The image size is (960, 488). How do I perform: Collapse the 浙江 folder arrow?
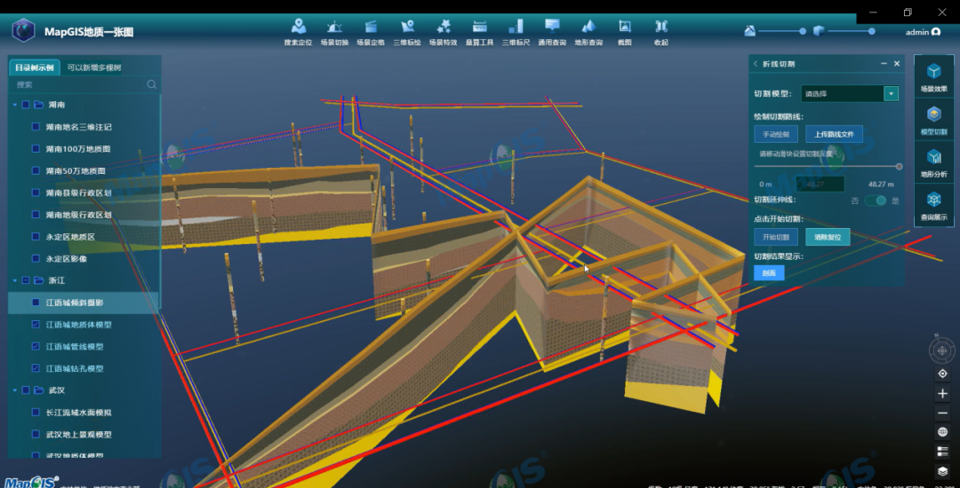[15, 281]
